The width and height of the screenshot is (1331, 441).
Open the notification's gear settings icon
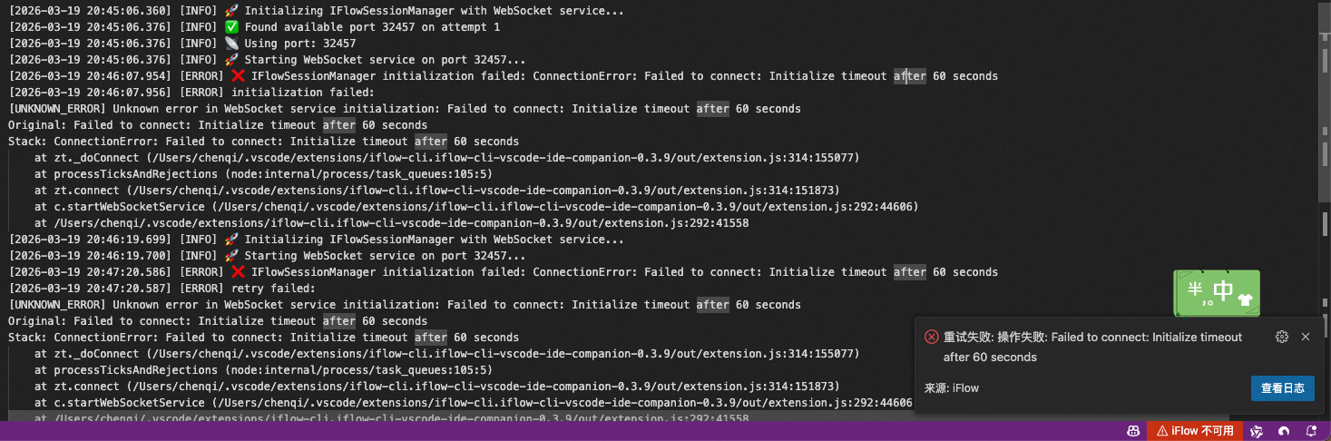tap(1282, 337)
